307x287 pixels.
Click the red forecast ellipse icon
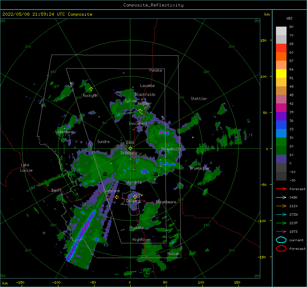coord(281,248)
